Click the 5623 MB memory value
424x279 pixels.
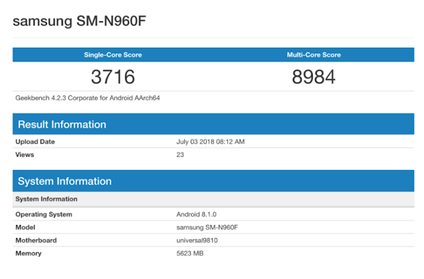(190, 253)
